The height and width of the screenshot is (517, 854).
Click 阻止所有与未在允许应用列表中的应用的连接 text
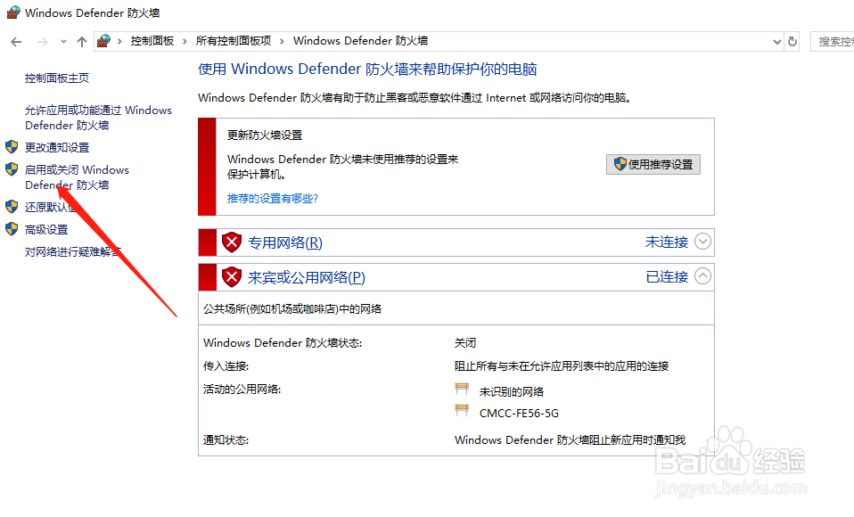(562, 366)
